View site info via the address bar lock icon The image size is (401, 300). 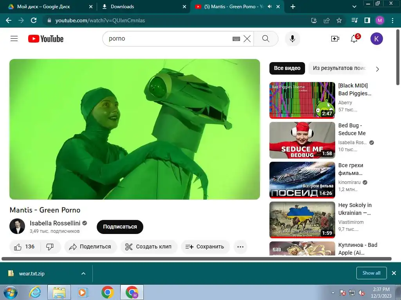click(x=49, y=20)
